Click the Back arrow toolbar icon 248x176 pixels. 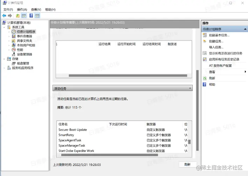pyautogui.click(x=4, y=16)
